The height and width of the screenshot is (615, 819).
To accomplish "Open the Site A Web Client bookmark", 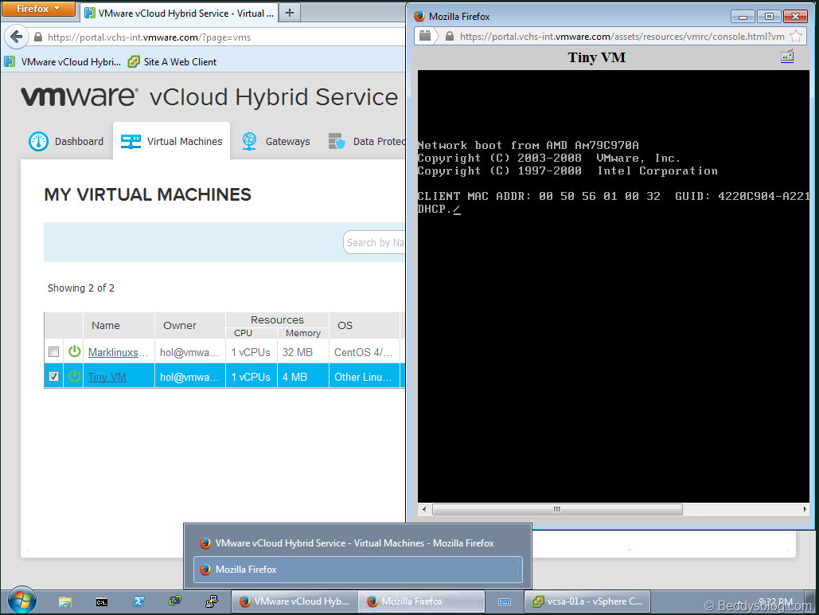I will [173, 61].
